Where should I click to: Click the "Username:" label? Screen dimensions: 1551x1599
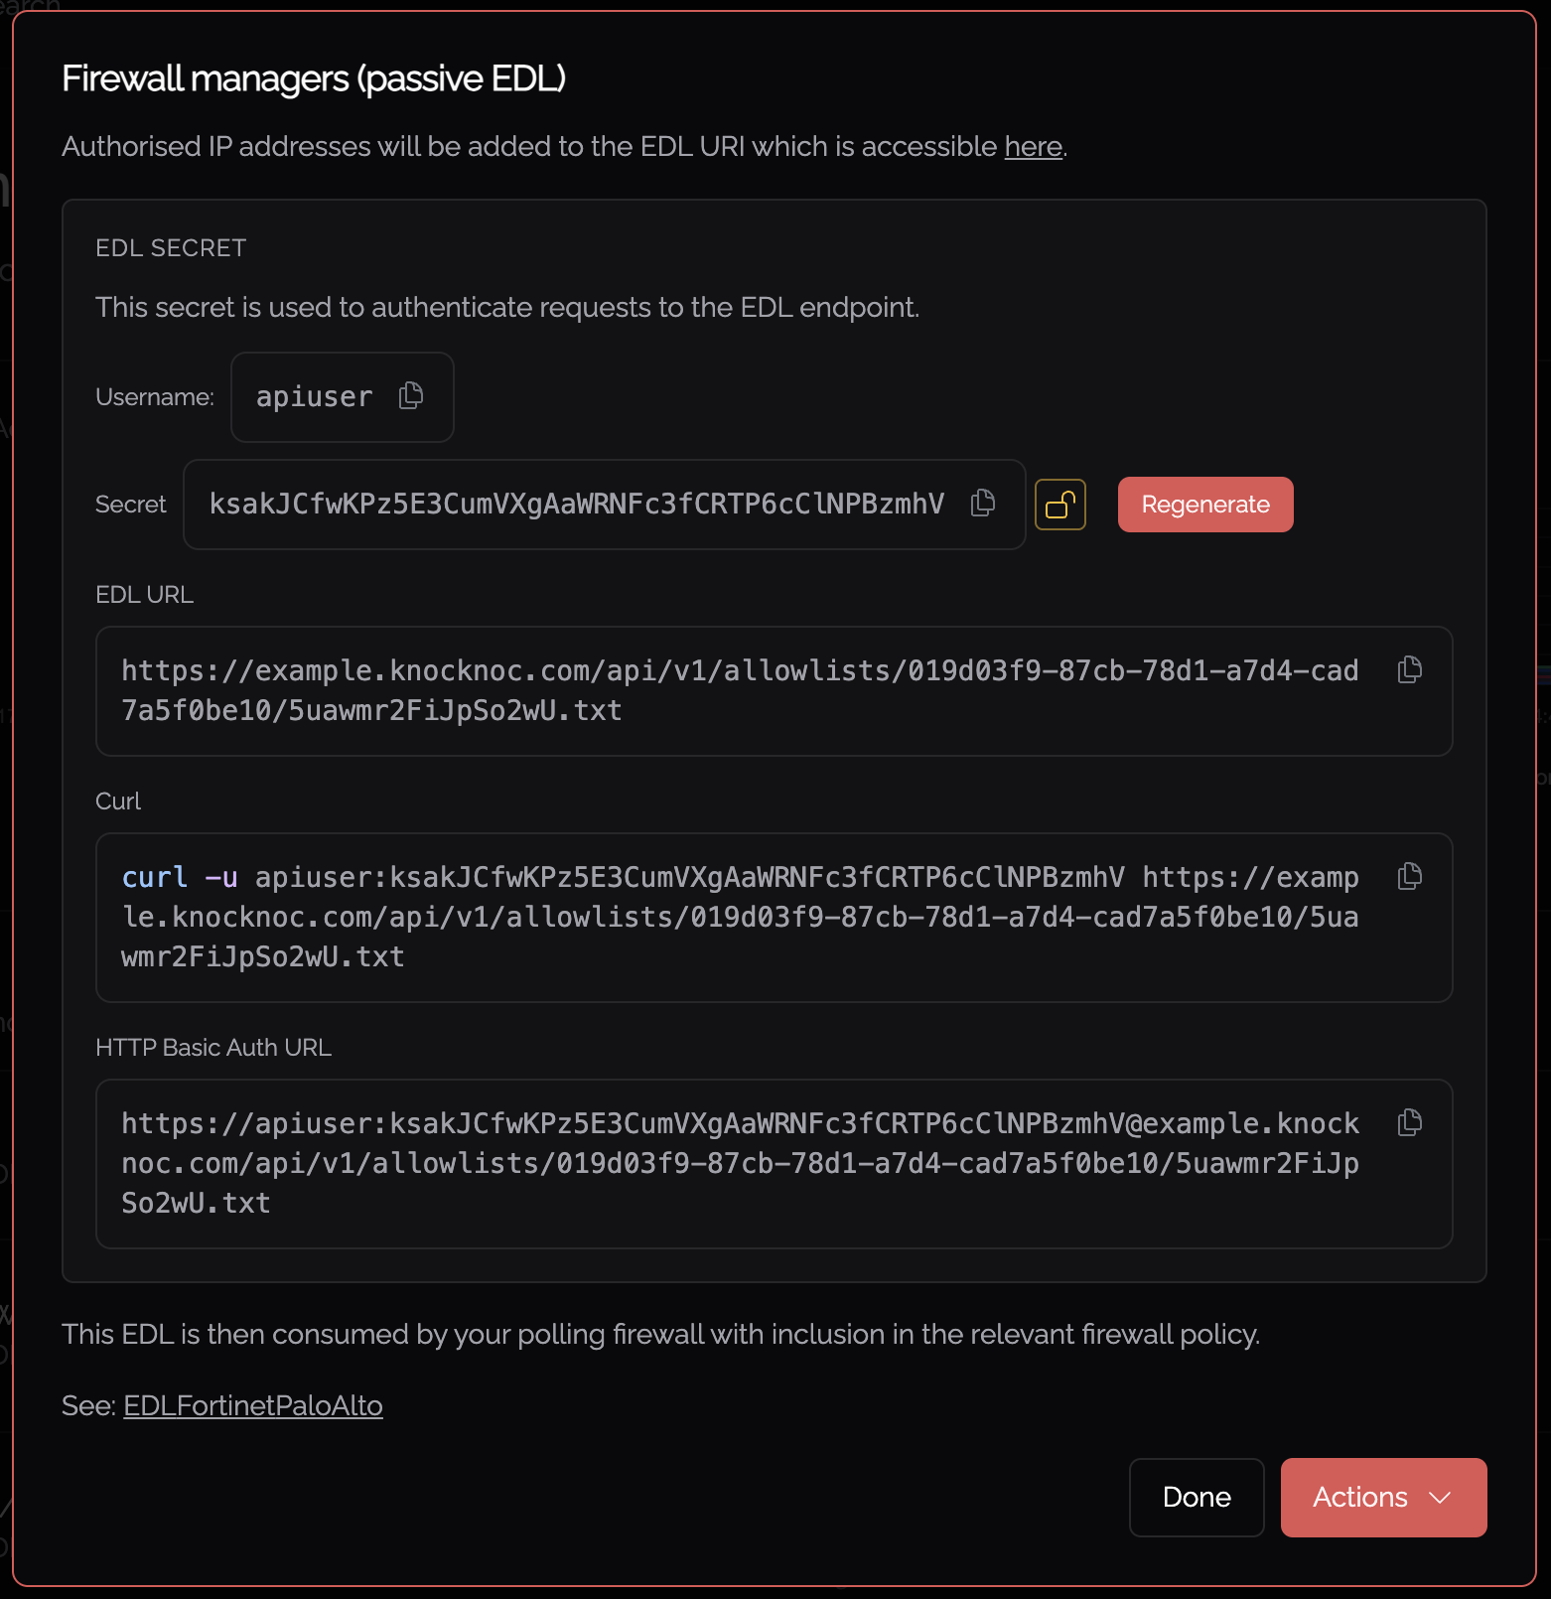pos(155,397)
